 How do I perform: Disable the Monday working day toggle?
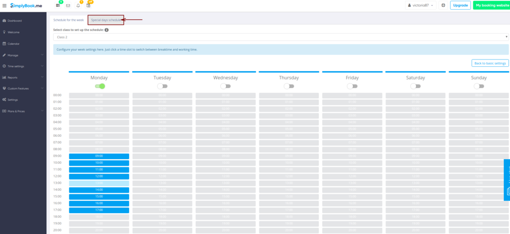[99, 86]
